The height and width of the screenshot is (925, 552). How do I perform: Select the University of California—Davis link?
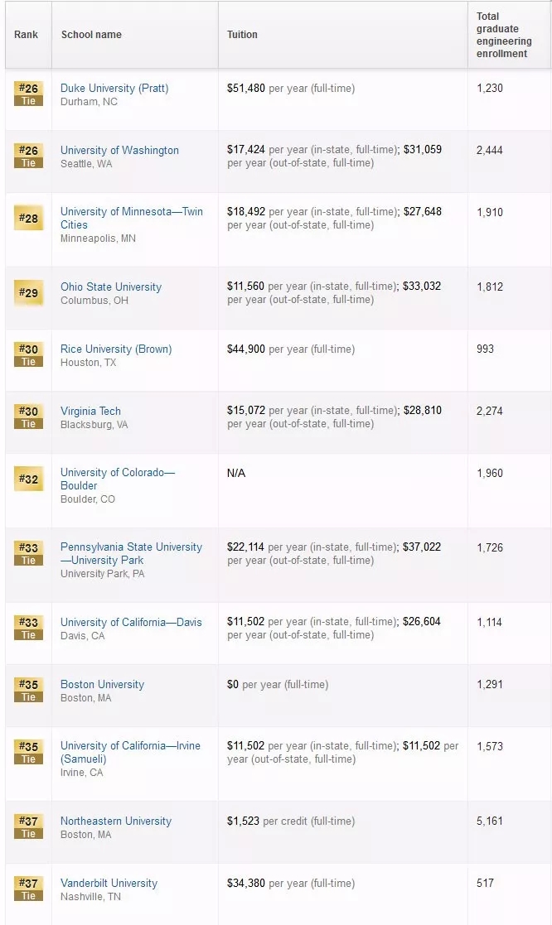click(x=131, y=623)
